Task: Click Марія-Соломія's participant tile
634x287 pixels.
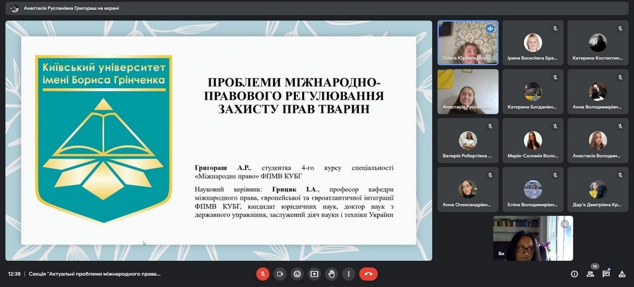Action: [532, 141]
